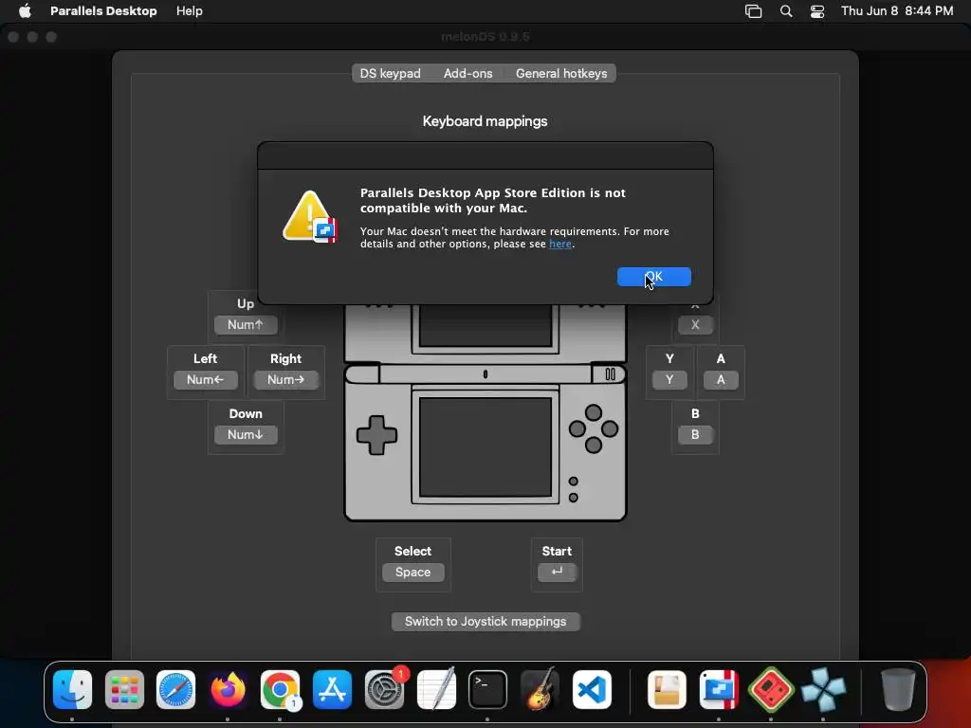
Task: Open the App Store dock icon
Action: [x=332, y=690]
